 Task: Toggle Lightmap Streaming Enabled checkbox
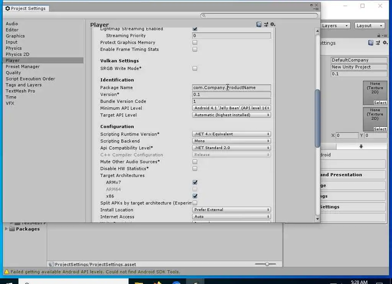[195, 29]
